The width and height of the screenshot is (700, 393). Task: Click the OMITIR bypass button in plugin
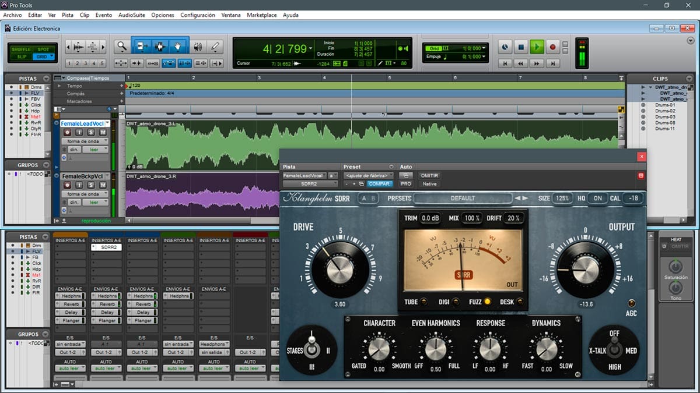point(429,175)
